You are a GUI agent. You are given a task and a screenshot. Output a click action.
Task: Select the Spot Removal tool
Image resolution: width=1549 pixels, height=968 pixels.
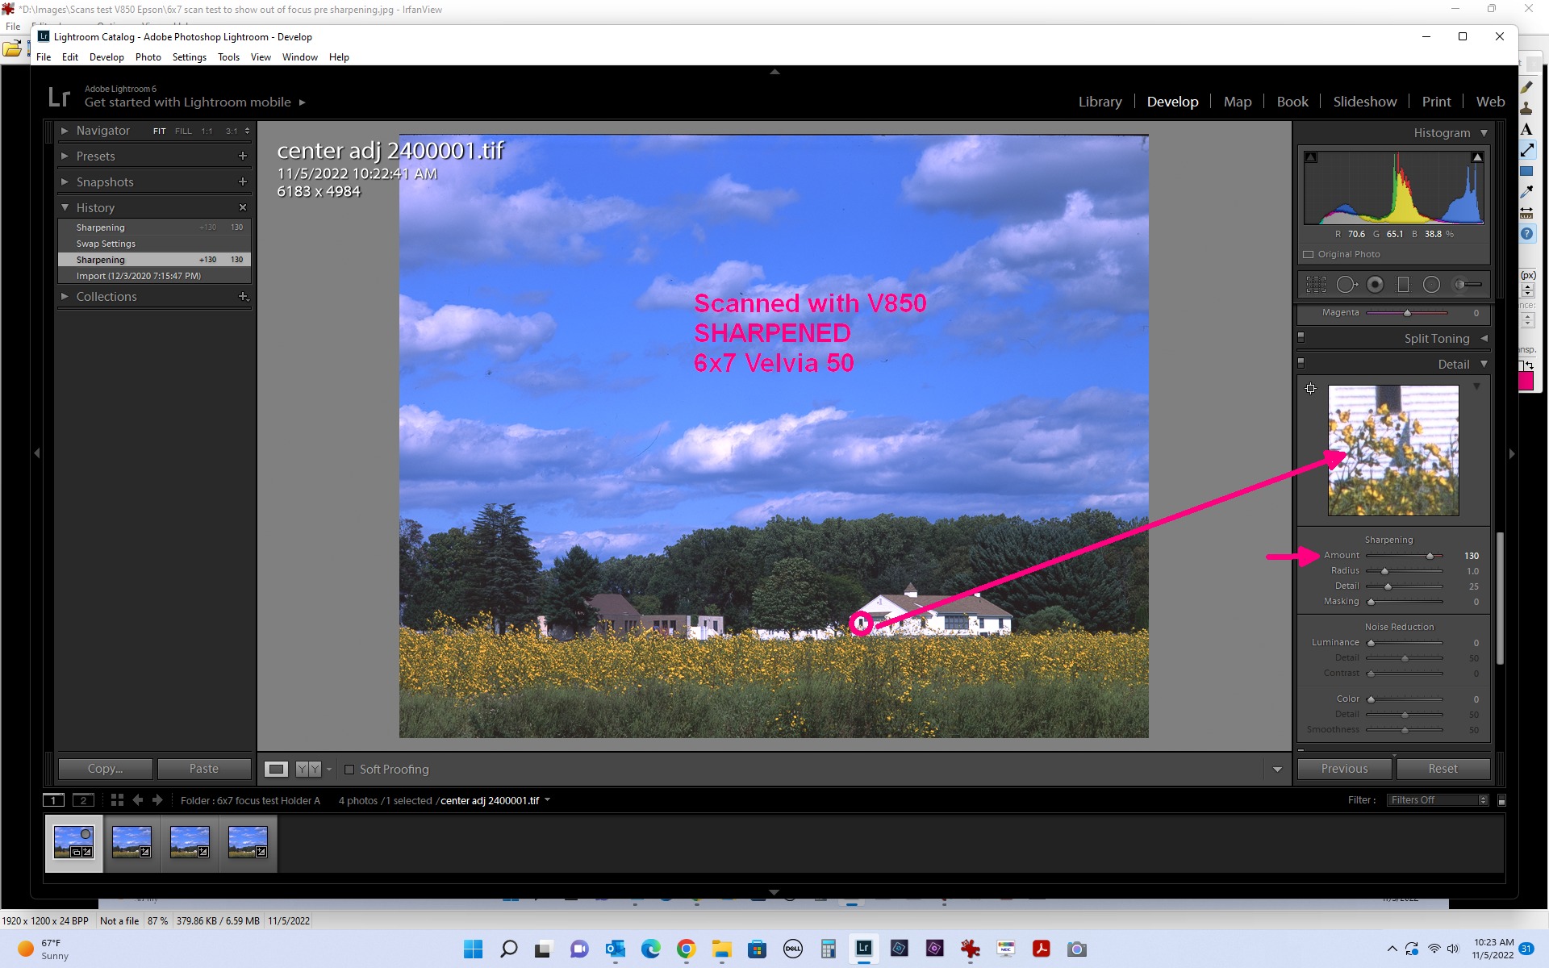[x=1347, y=285]
